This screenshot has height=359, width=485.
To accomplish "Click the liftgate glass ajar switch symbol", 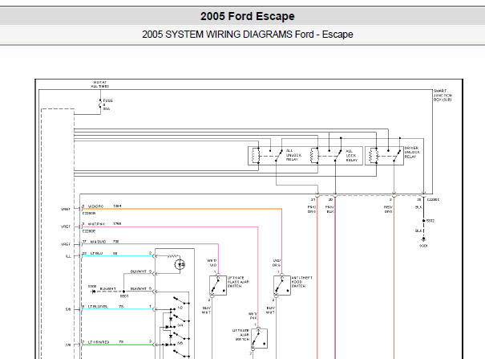I will [x=218, y=285].
